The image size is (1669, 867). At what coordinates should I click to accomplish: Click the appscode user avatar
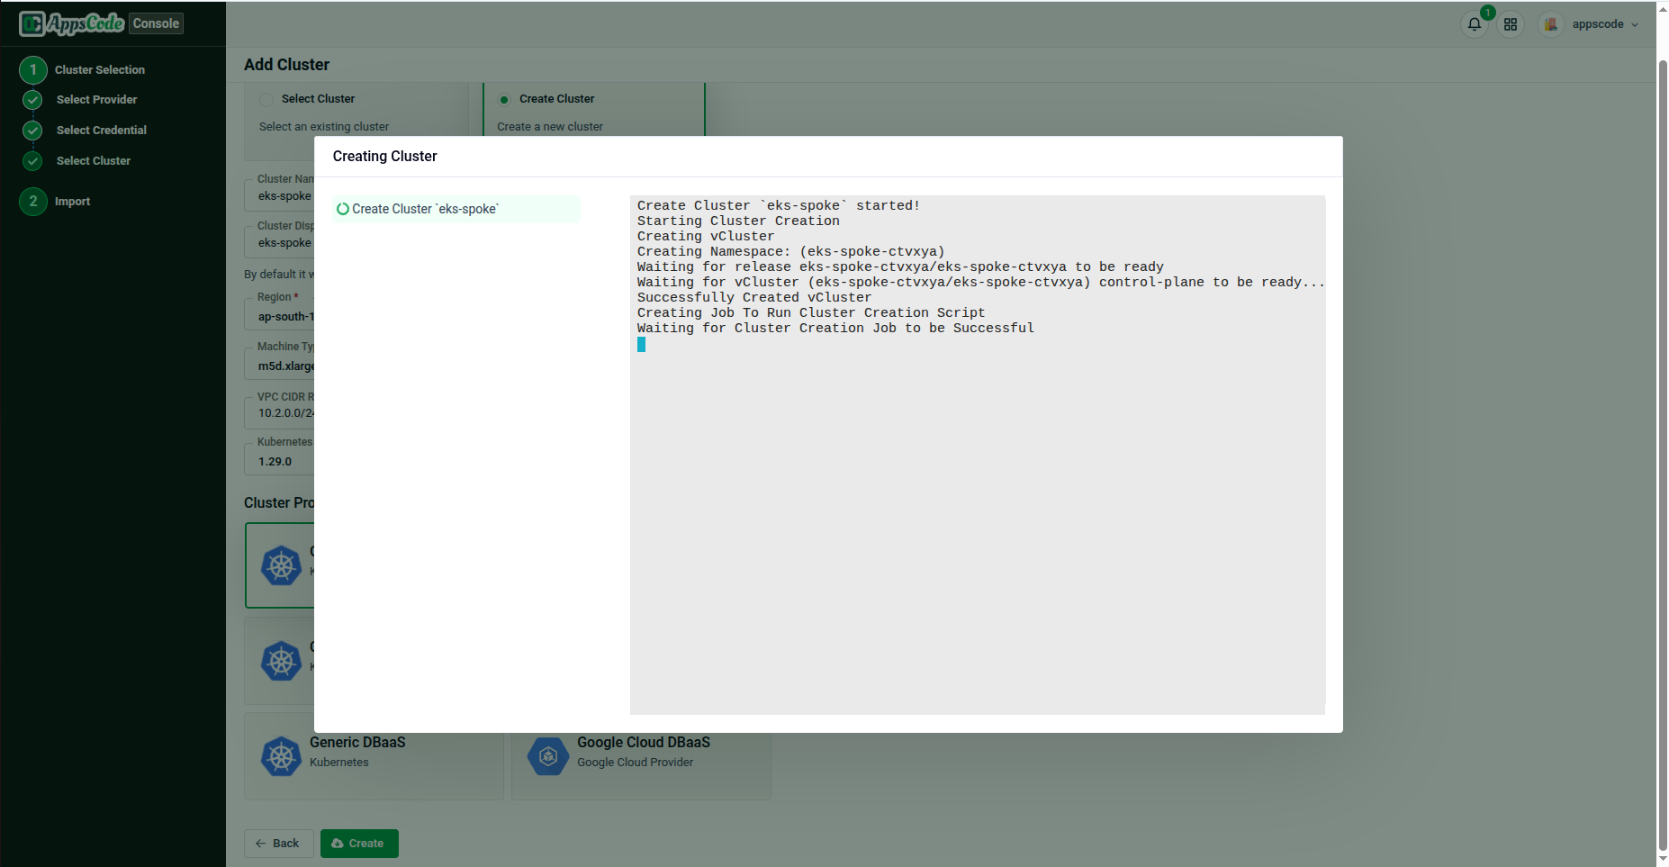pyautogui.click(x=1550, y=24)
